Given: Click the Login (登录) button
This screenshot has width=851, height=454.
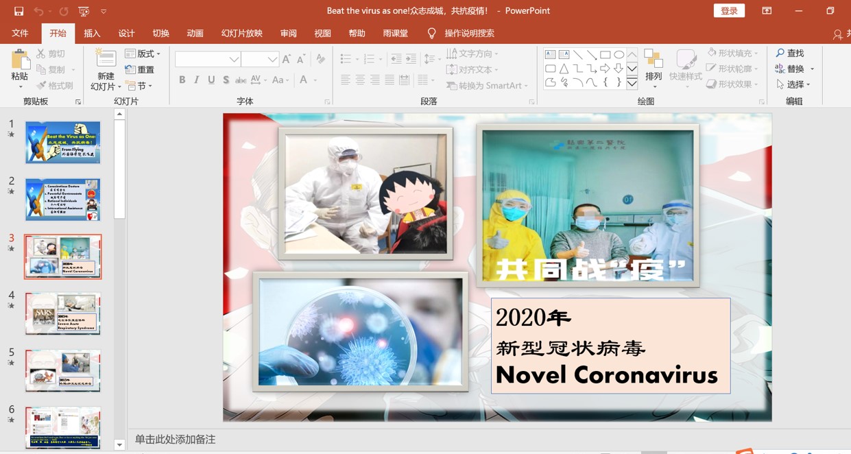Looking at the screenshot, I should click(x=729, y=11).
